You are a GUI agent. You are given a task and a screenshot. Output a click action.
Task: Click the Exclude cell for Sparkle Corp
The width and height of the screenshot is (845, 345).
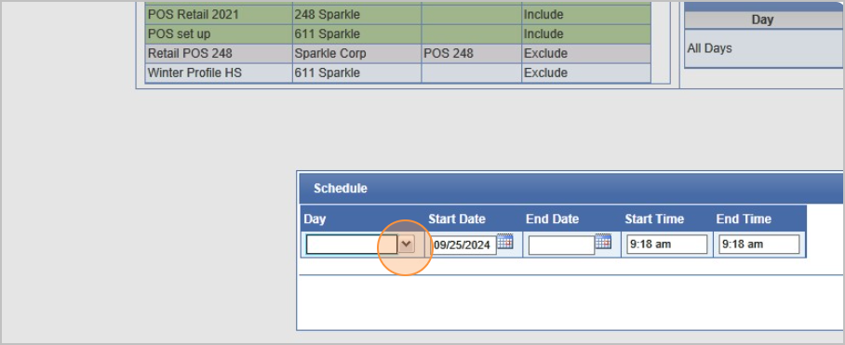[x=586, y=53]
